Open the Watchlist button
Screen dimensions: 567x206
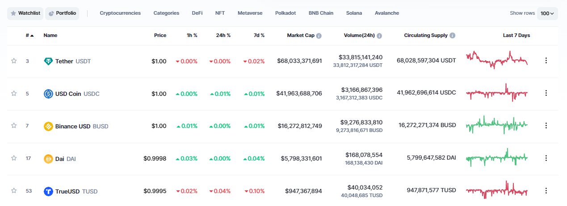pos(25,13)
